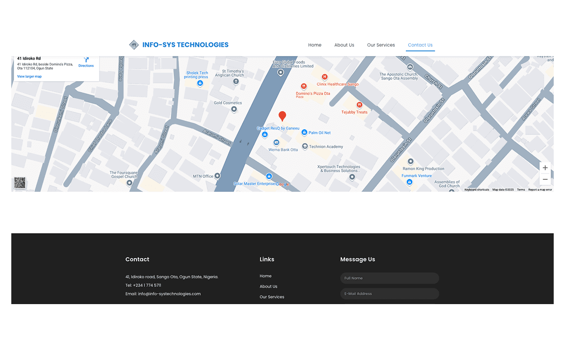
Task: Switch map to satellite view thumbnail
Action: click(20, 183)
